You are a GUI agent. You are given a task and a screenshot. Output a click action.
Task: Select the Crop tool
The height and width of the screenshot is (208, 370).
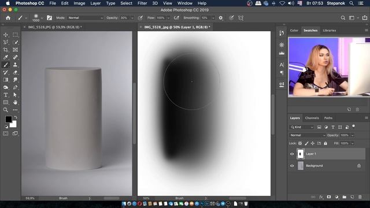coord(6,50)
